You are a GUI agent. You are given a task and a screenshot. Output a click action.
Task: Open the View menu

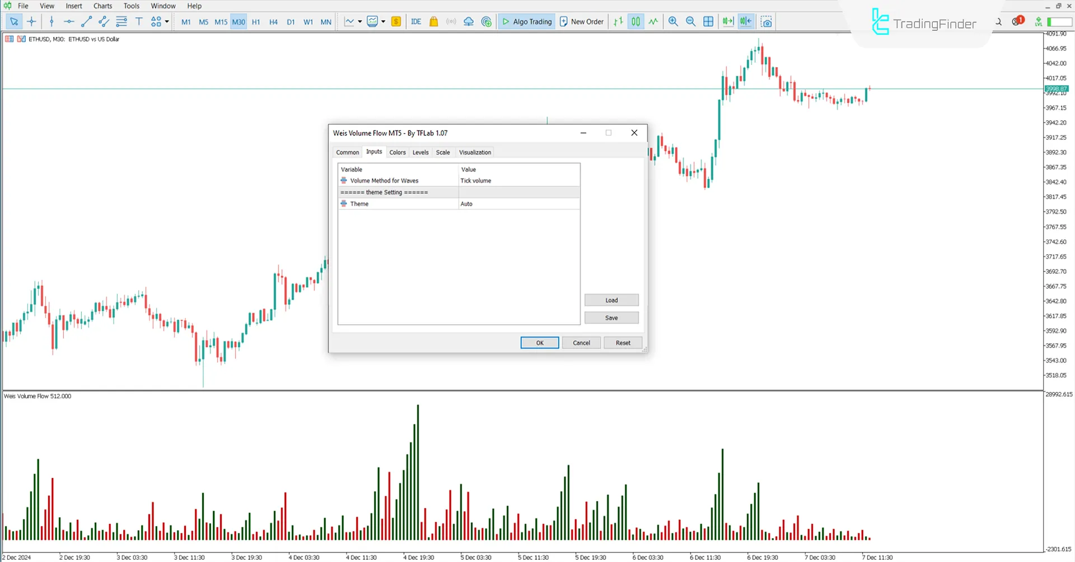(x=47, y=6)
